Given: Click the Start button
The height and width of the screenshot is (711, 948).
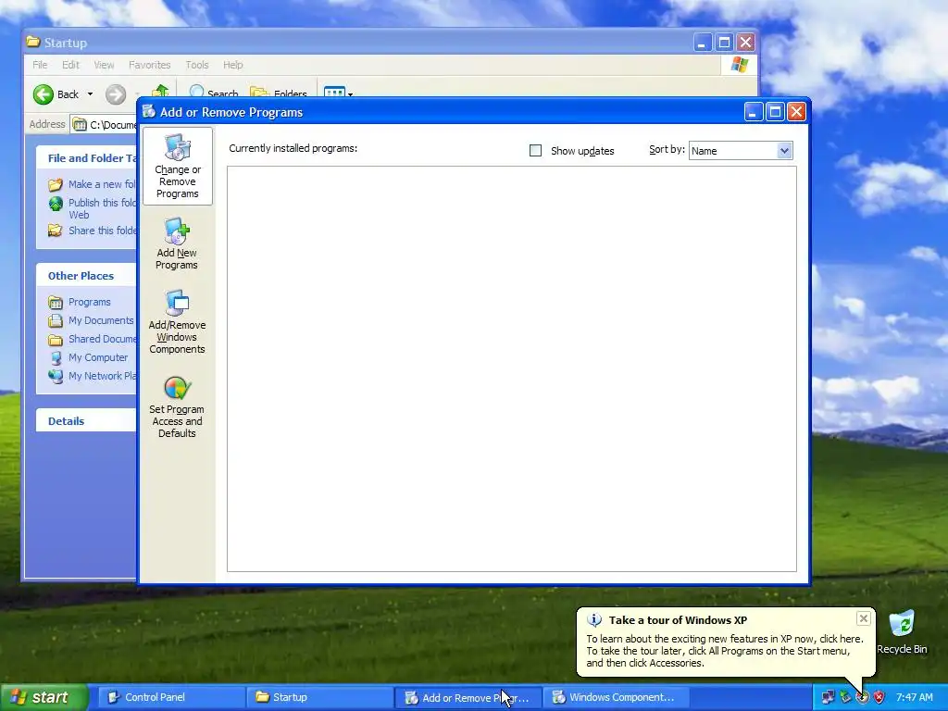Looking at the screenshot, I should [x=44, y=698].
